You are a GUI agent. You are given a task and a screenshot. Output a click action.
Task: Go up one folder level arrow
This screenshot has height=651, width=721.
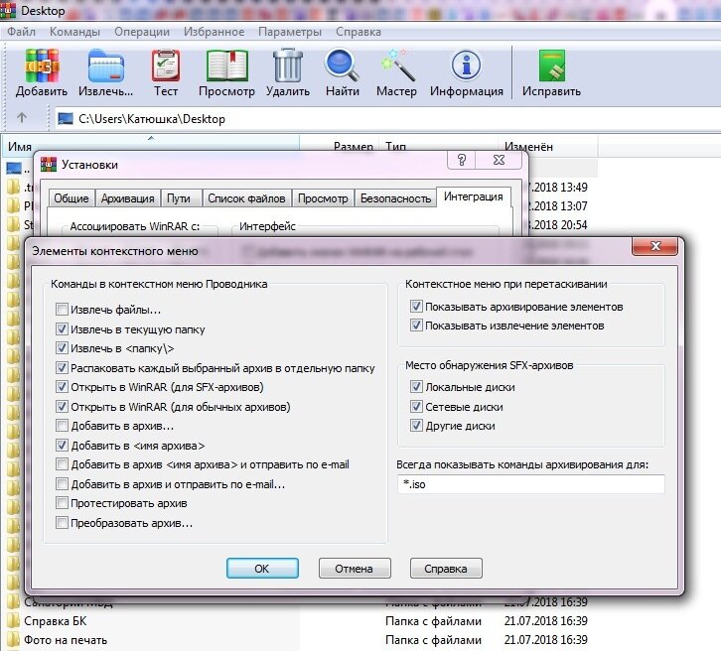tap(21, 118)
